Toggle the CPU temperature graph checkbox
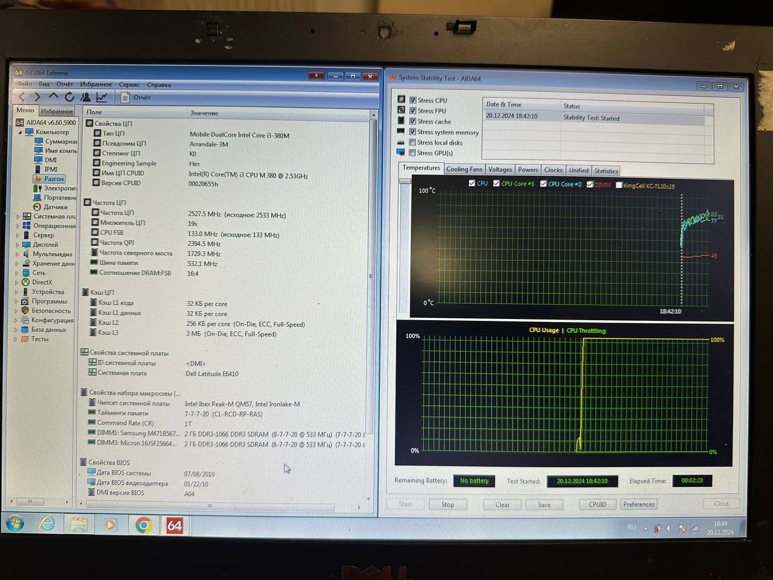 [472, 183]
